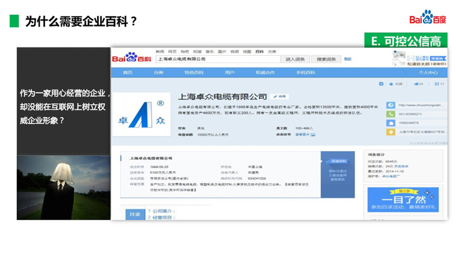Click the Baidu logo on the slide

[427, 17]
